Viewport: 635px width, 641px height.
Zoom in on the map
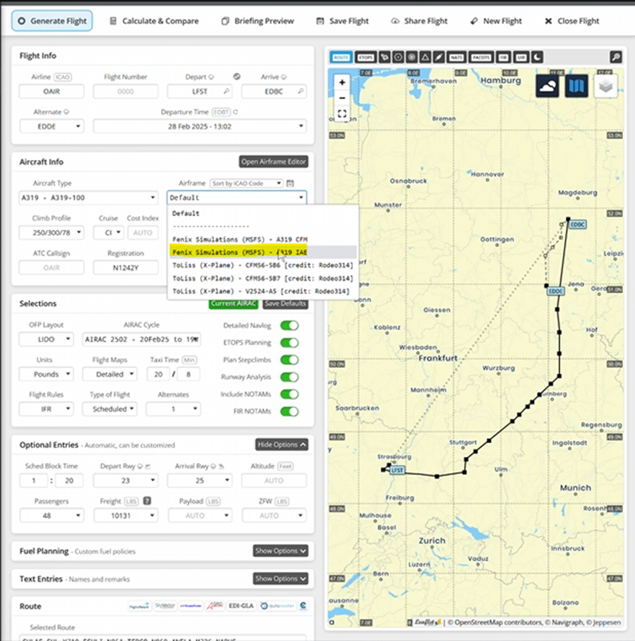(x=342, y=82)
